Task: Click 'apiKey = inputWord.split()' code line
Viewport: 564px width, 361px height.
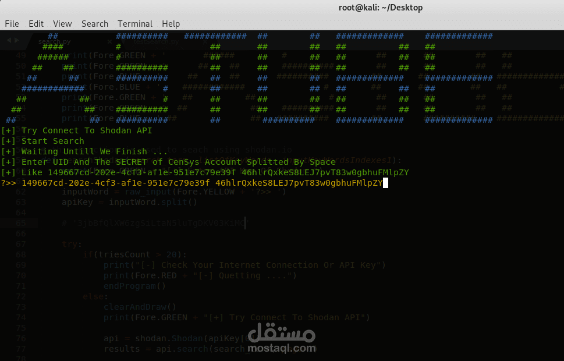Action: [129, 202]
